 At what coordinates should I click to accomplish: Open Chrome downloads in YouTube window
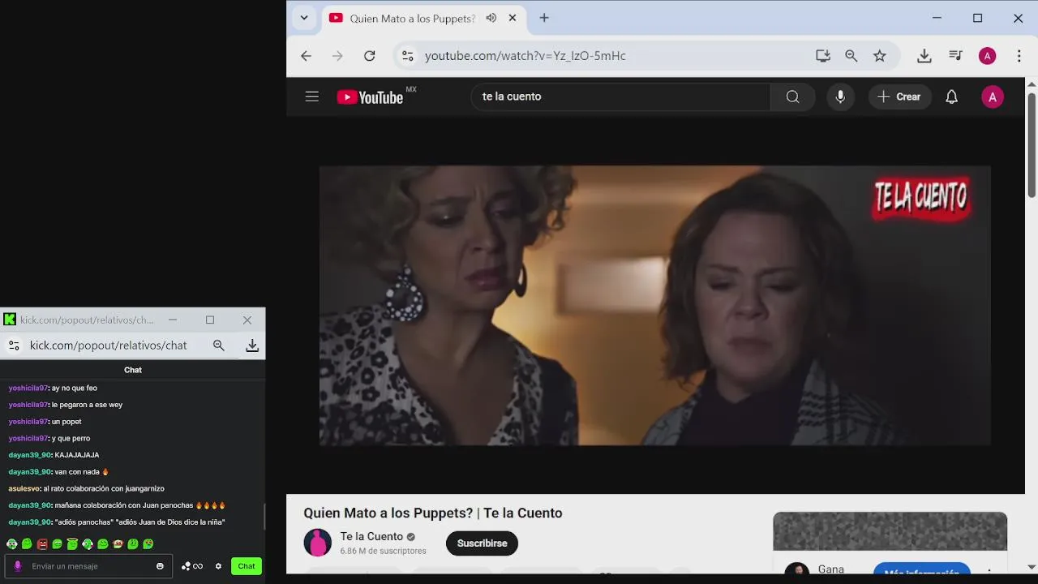point(924,56)
